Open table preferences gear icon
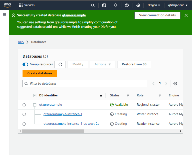192x155 pixels. pyautogui.click(x=175, y=84)
